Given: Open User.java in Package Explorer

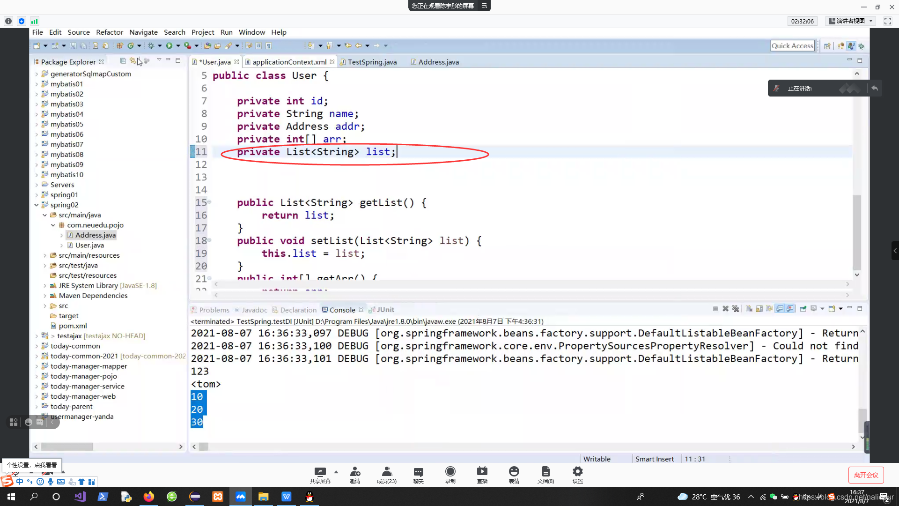Looking at the screenshot, I should tap(89, 245).
